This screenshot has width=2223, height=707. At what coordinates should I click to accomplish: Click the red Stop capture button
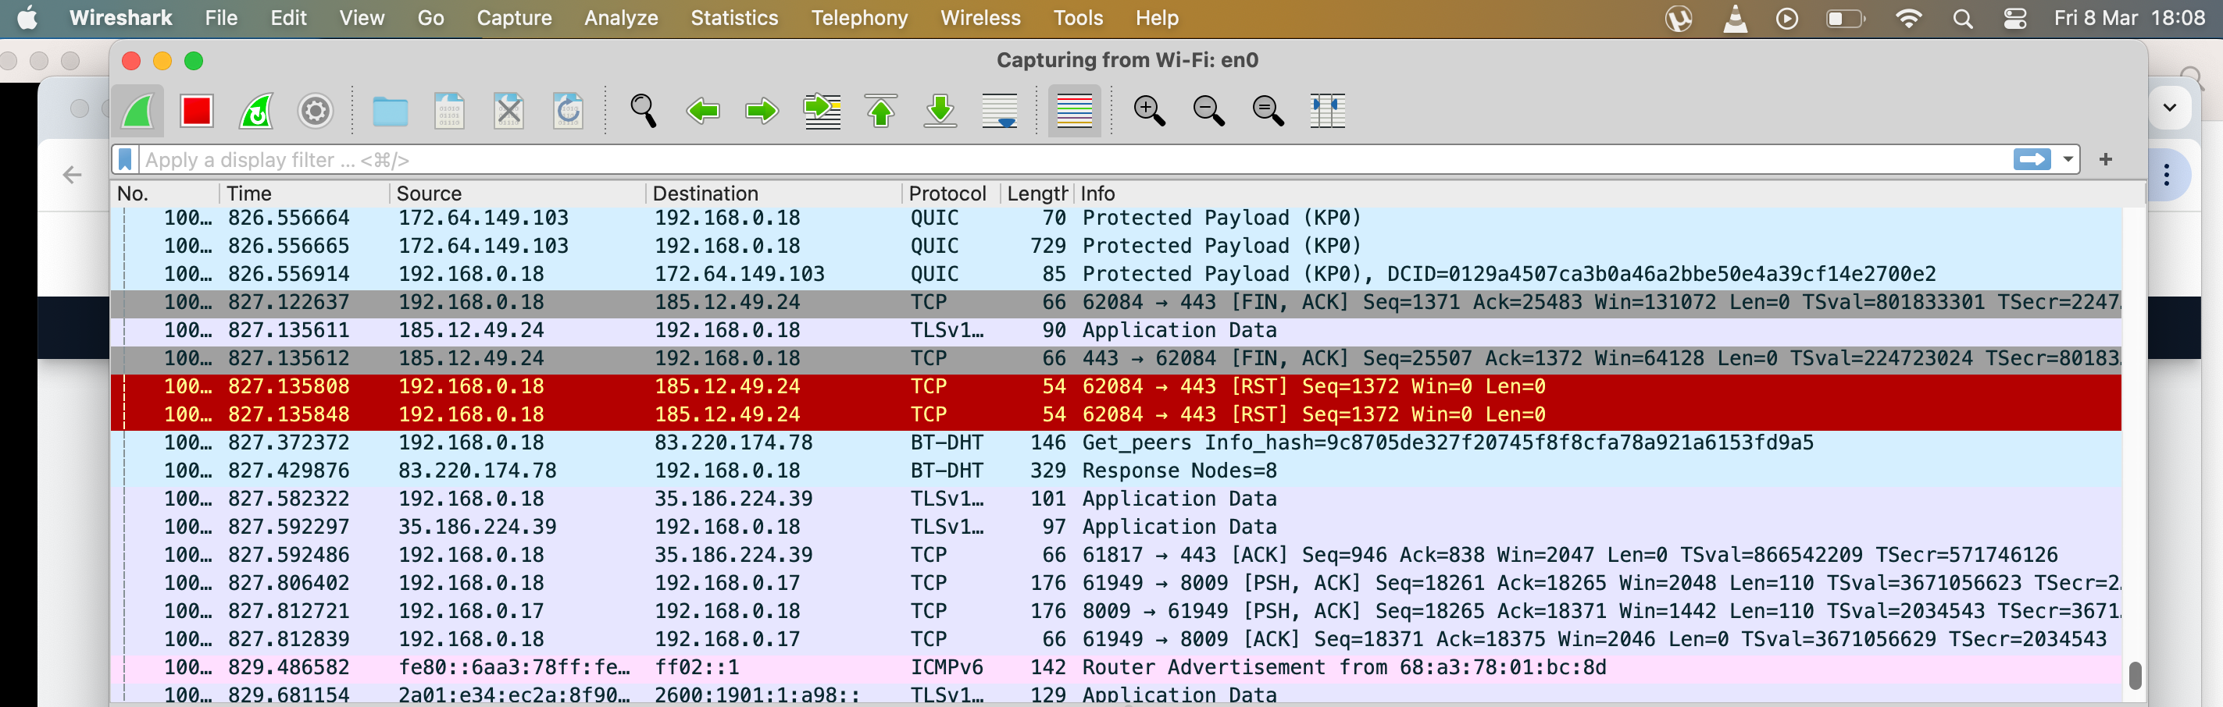196,112
